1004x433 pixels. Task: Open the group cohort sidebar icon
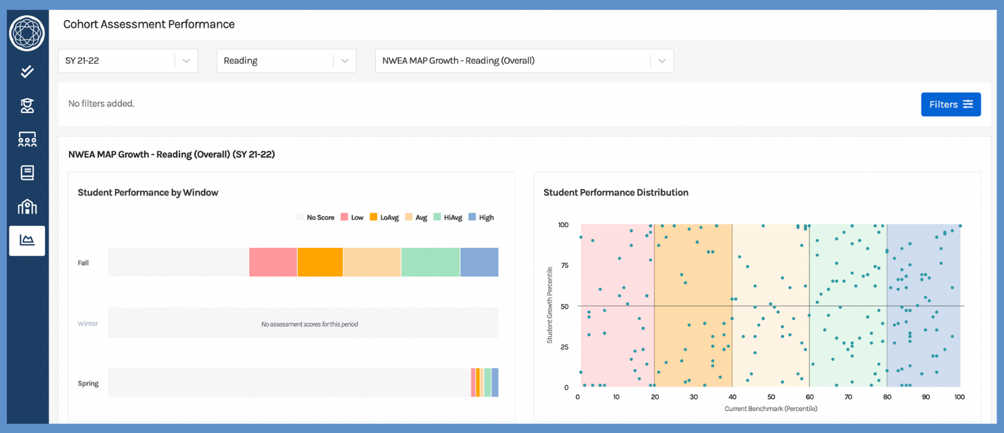click(27, 139)
